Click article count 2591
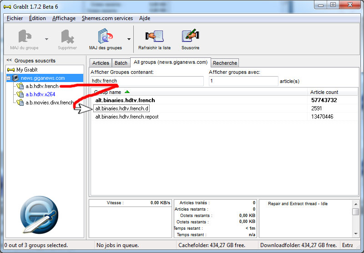Image resolution: width=364 pixels, height=253 pixels. coord(316,108)
